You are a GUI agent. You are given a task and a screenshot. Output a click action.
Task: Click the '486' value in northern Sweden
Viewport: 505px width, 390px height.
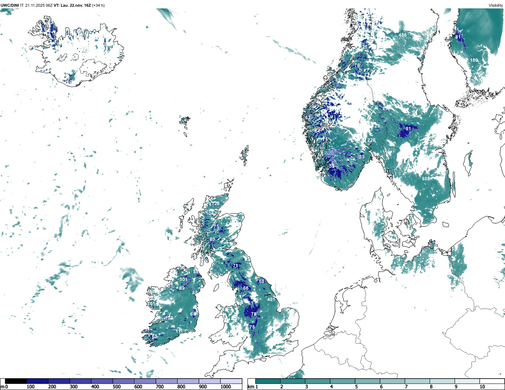(402, 35)
